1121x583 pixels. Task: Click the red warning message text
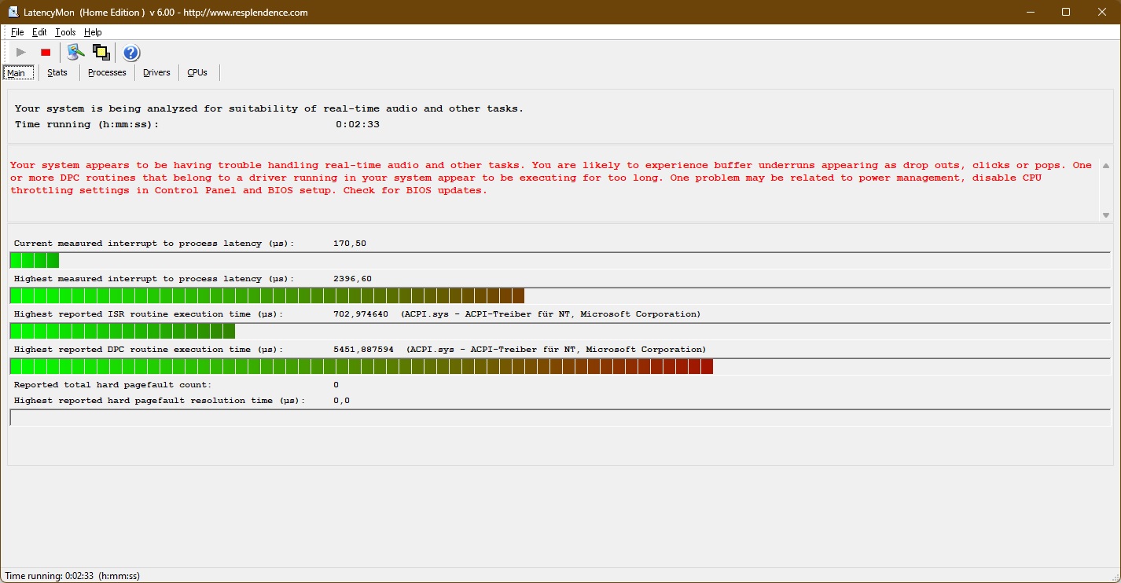click(x=551, y=178)
